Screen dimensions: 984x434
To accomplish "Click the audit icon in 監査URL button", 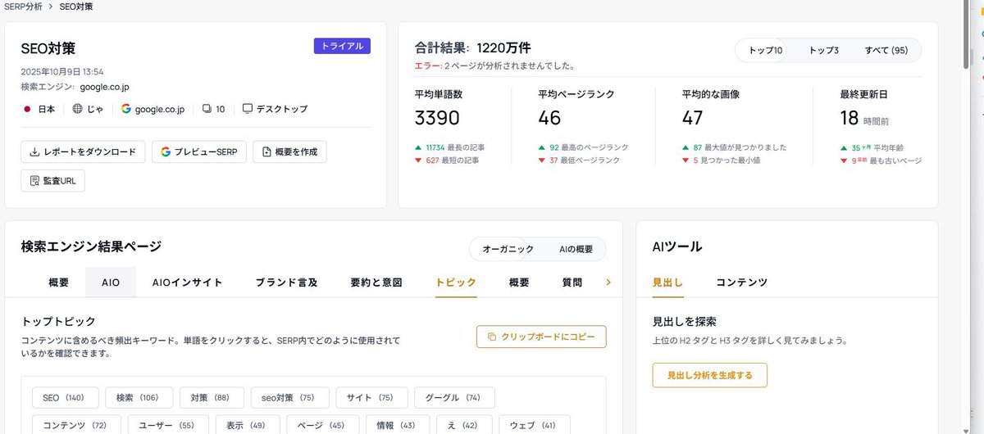I will (35, 180).
